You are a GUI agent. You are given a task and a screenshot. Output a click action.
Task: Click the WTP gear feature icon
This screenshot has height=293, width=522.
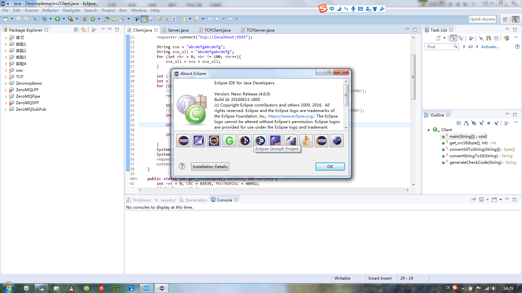pyautogui.click(x=214, y=141)
